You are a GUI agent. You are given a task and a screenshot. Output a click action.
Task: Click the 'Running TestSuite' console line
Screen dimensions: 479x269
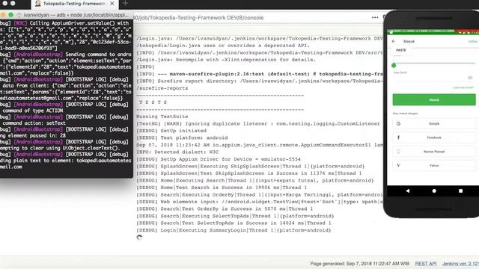click(x=162, y=117)
